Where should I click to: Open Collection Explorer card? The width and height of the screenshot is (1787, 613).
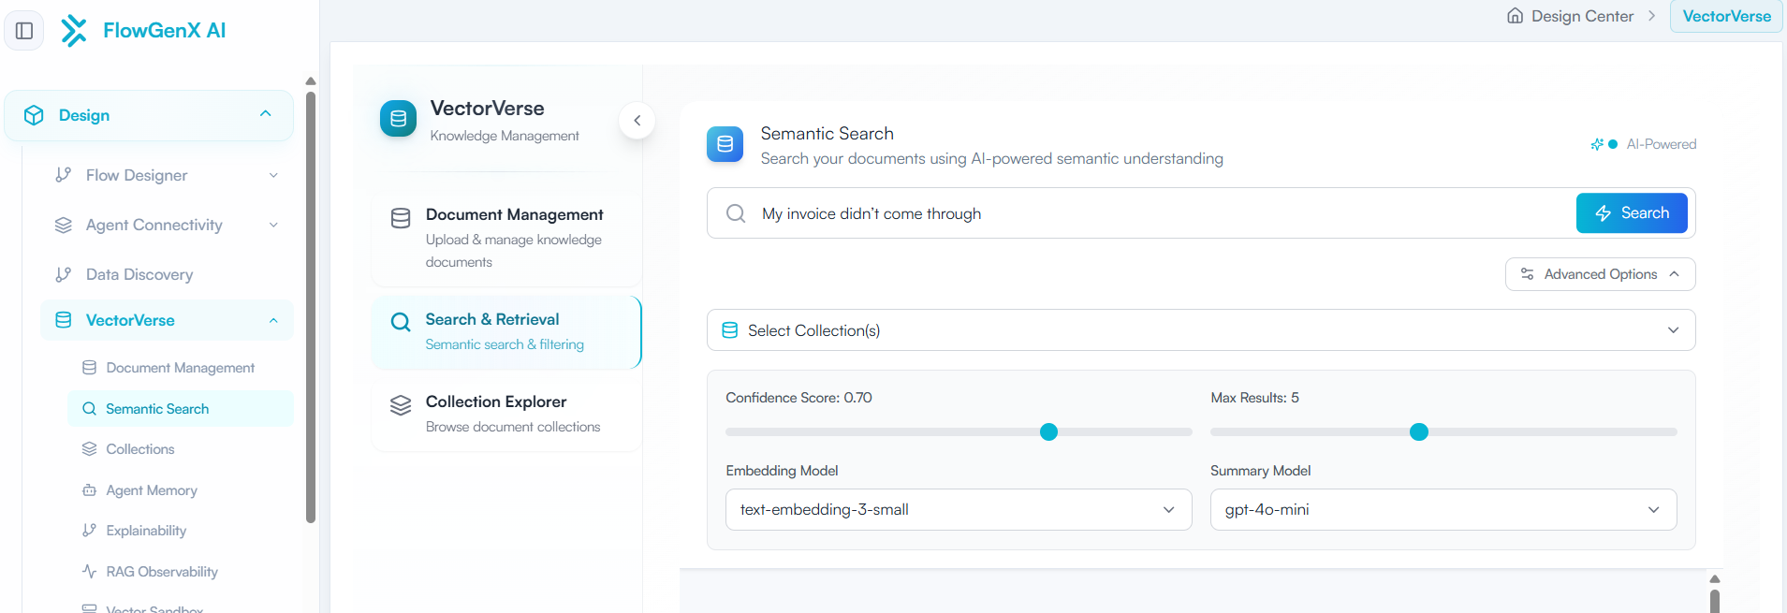click(x=506, y=413)
